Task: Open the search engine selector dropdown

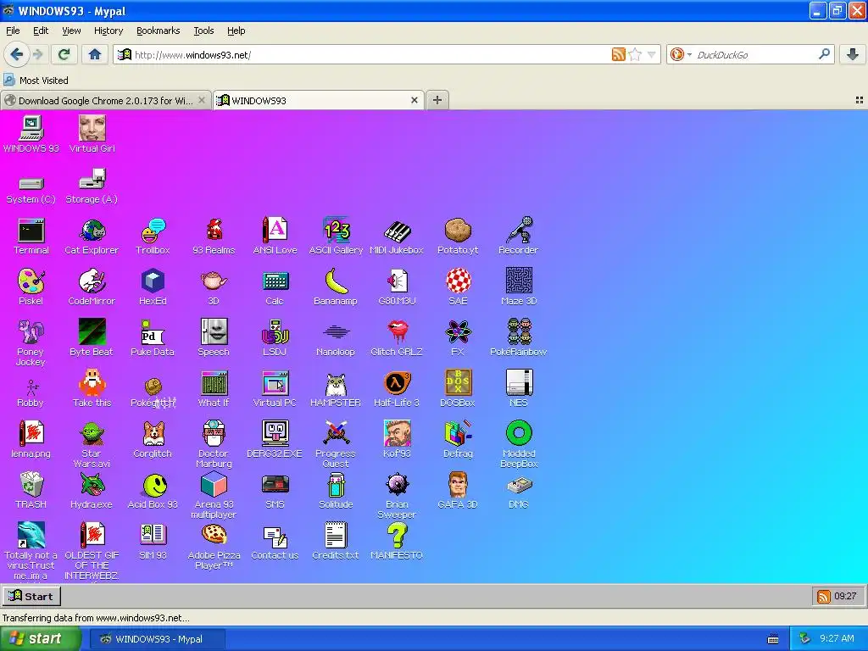Action: click(x=681, y=54)
